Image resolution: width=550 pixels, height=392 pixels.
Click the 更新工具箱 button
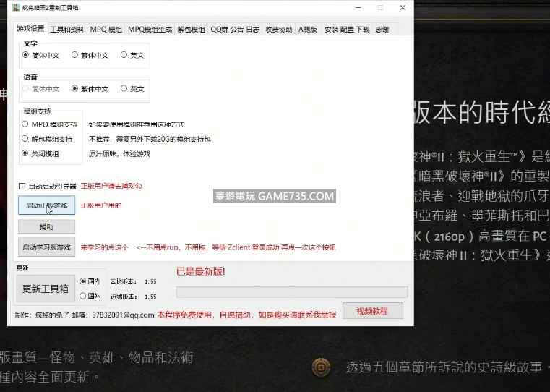pyautogui.click(x=46, y=289)
